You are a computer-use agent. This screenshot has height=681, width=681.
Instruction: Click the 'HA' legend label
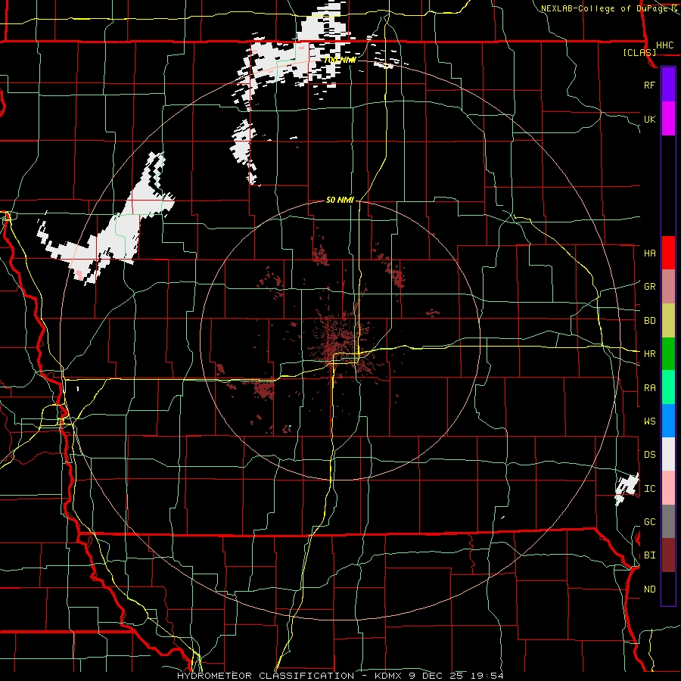650,253
